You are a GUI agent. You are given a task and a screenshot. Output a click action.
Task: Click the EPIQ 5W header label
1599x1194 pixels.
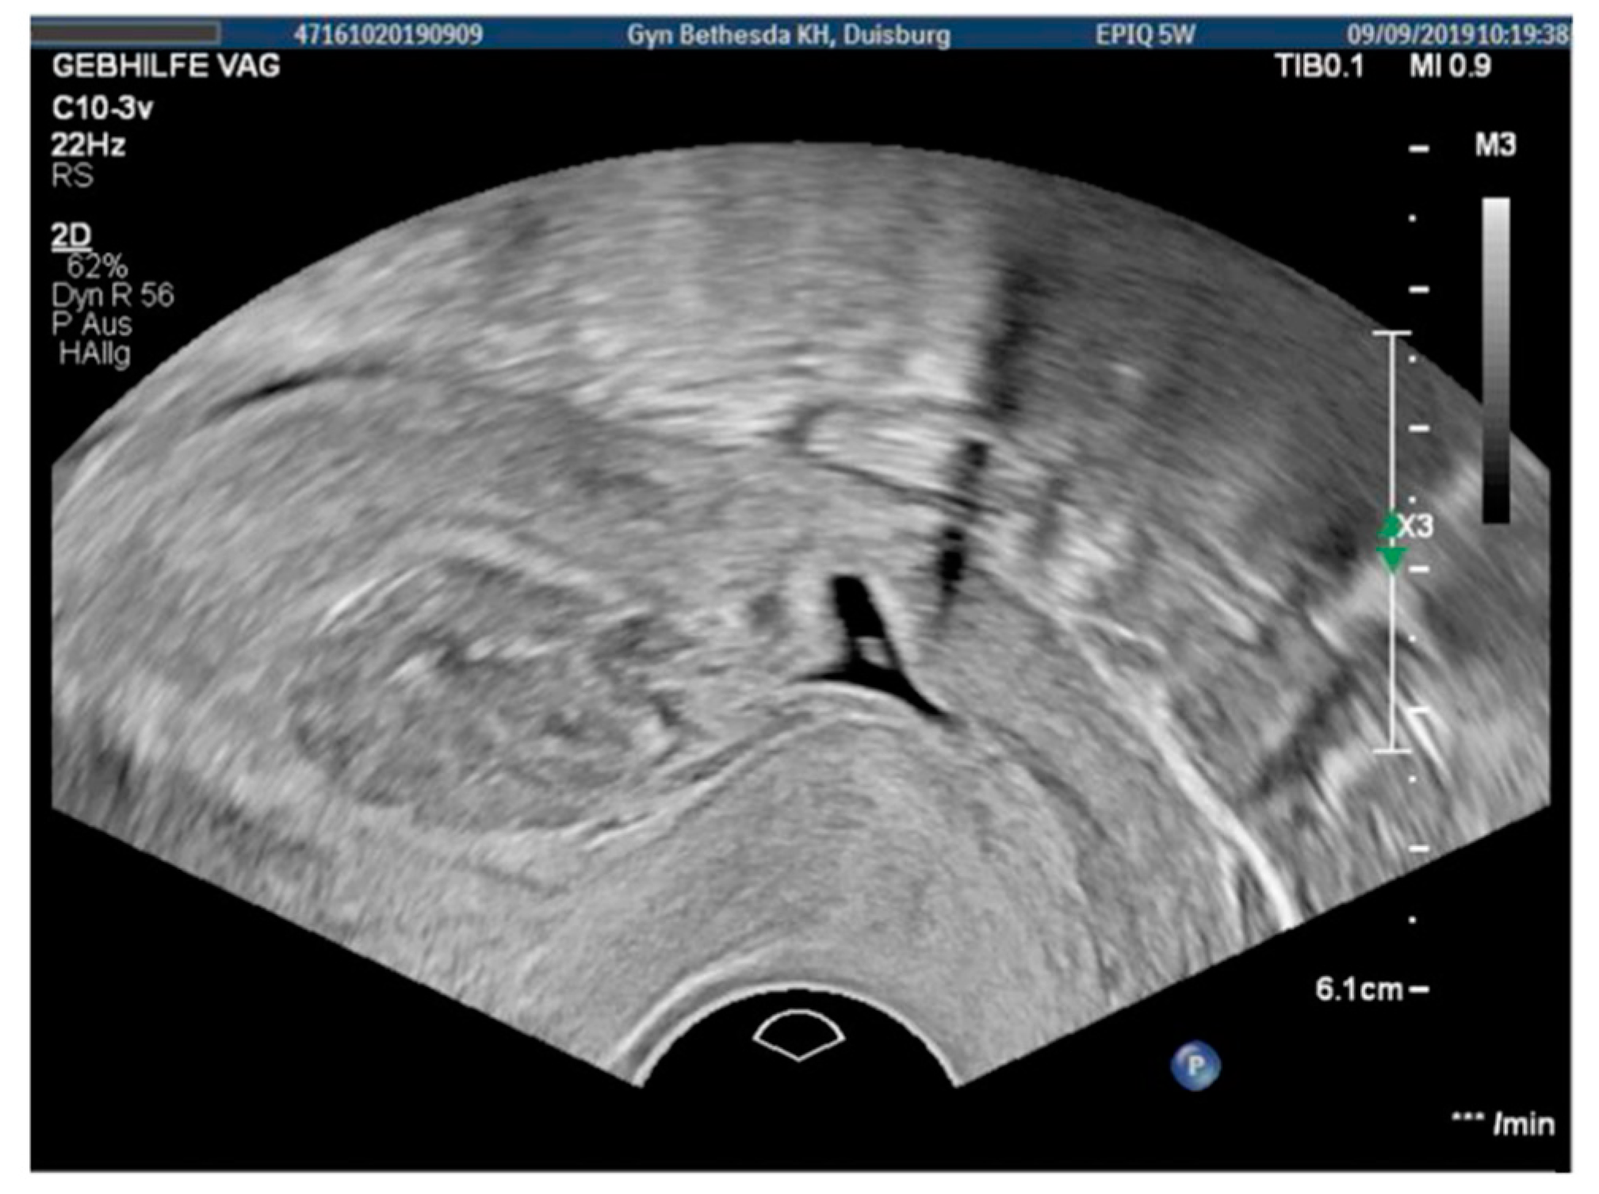pos(1145,35)
